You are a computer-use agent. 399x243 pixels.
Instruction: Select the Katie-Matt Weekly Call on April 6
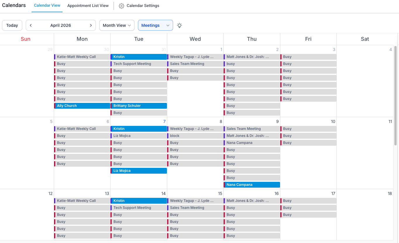point(82,128)
